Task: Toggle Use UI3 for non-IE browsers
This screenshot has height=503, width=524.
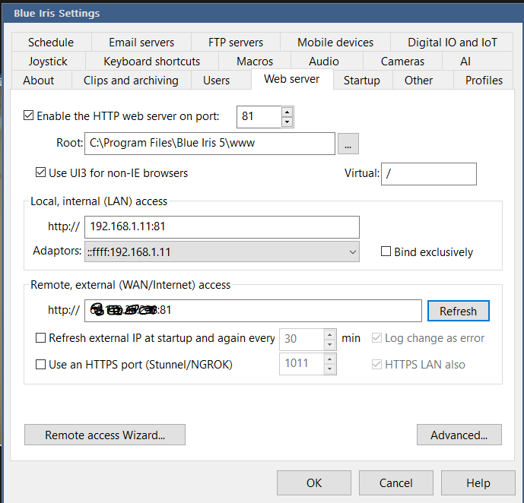Action: click(x=41, y=172)
